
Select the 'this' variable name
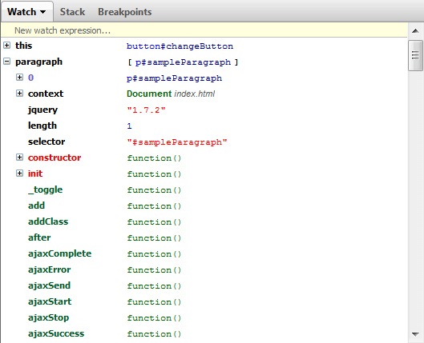23,46
